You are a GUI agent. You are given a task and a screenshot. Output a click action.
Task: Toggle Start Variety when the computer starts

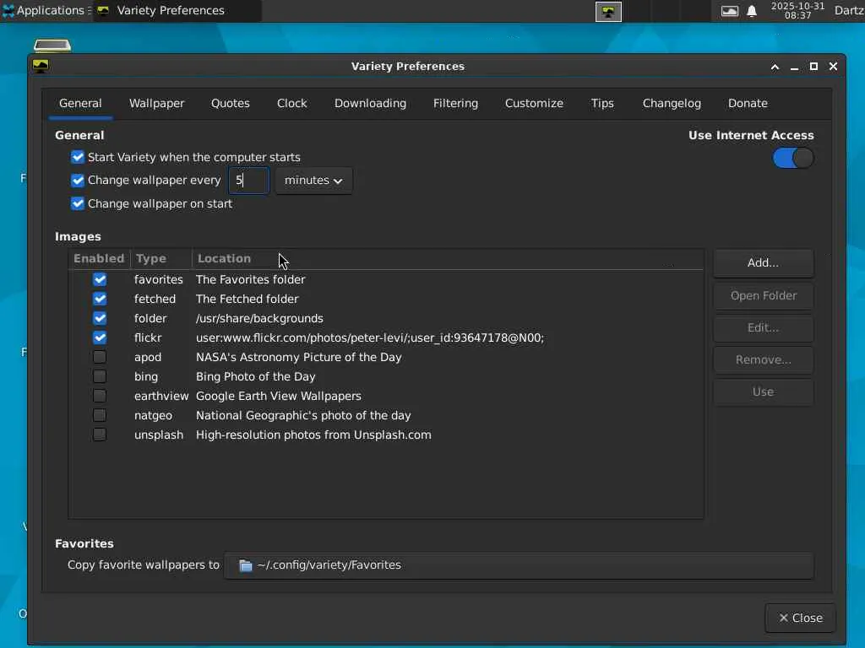coord(78,157)
